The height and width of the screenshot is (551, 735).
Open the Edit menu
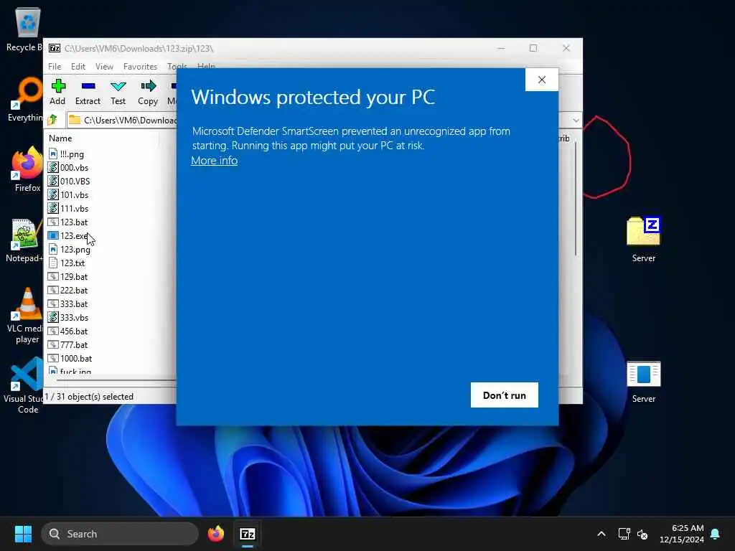(x=78, y=67)
